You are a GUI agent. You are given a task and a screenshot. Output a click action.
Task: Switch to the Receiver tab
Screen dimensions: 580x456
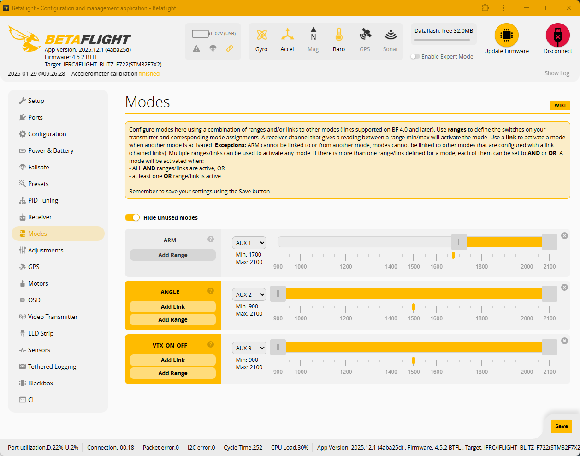[40, 217]
